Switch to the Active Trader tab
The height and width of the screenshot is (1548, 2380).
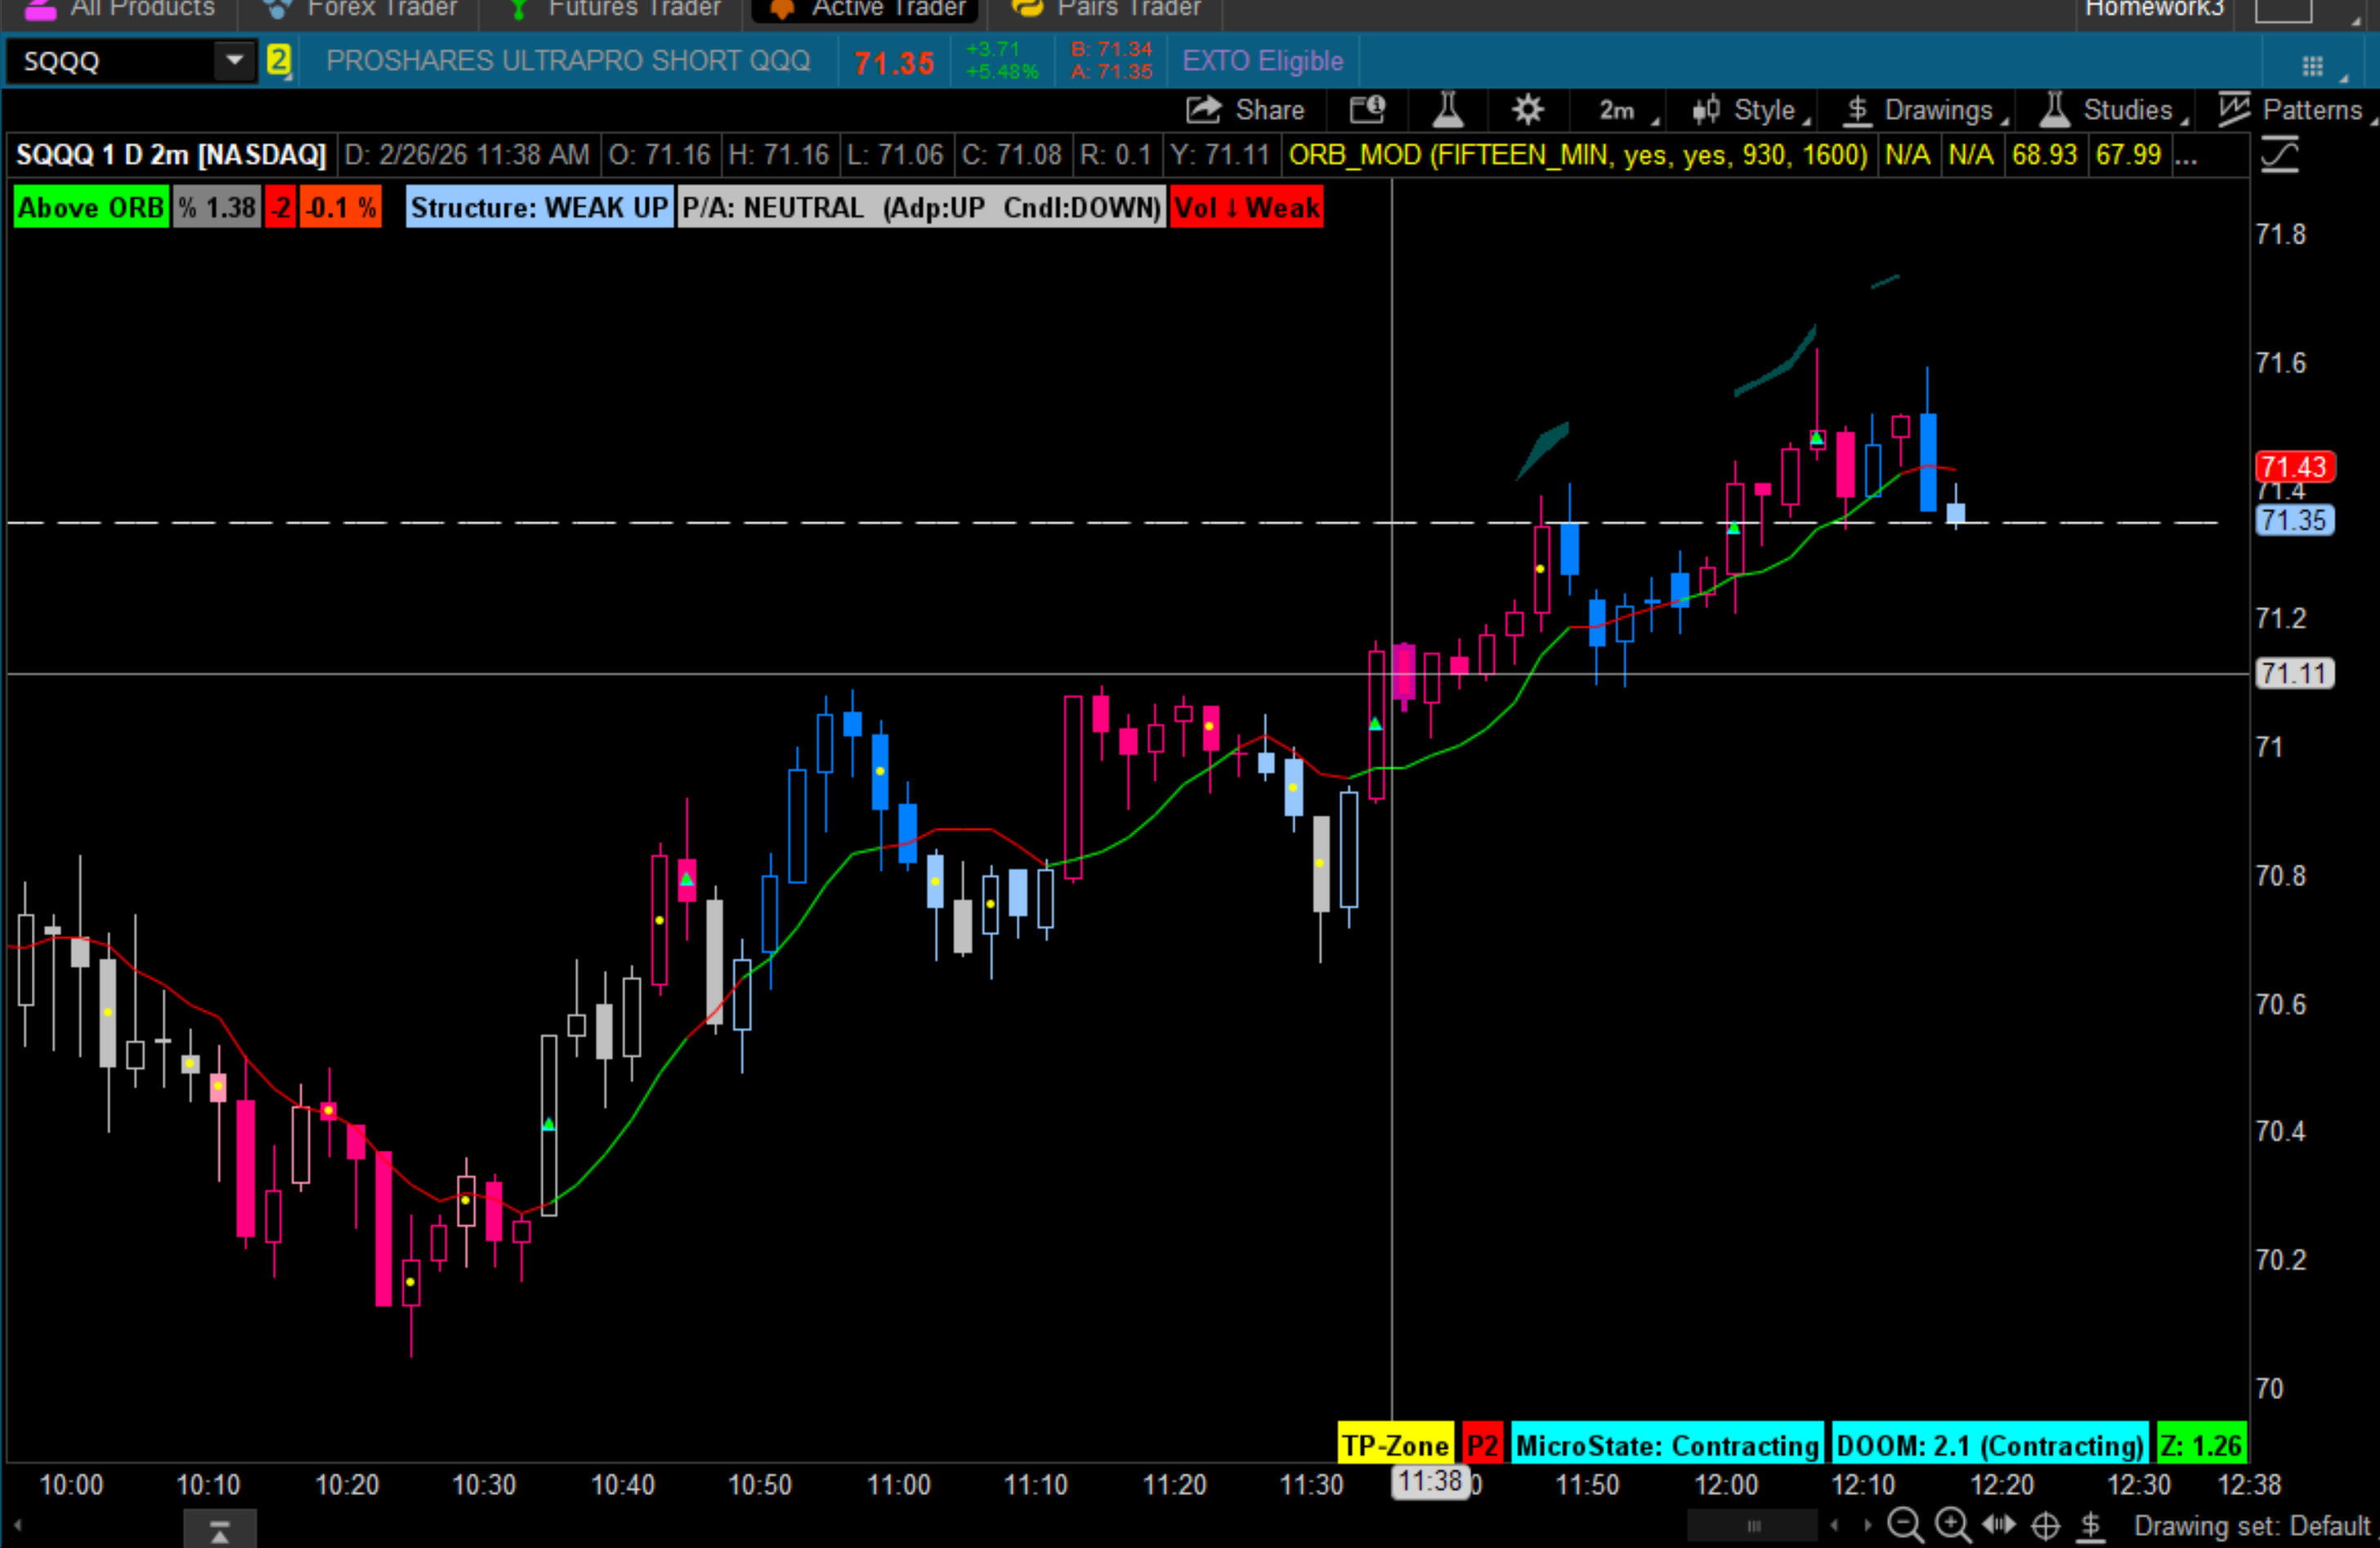coord(868,8)
